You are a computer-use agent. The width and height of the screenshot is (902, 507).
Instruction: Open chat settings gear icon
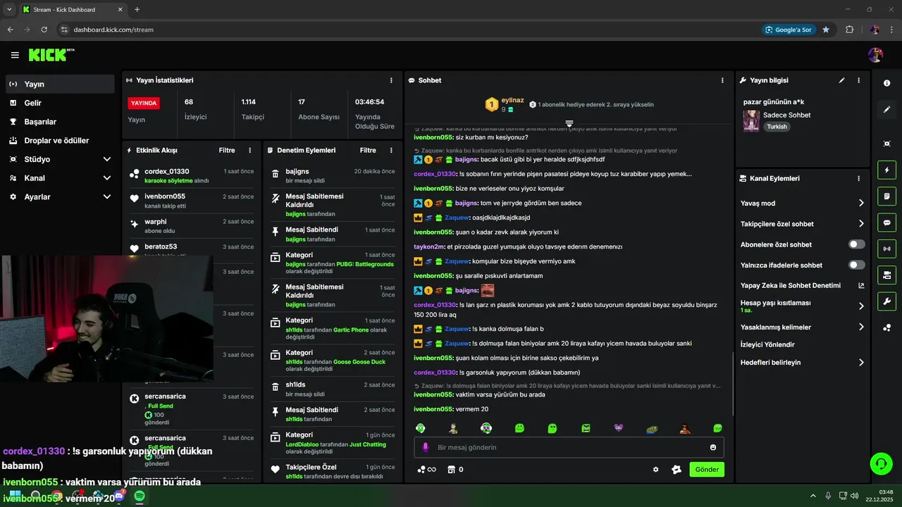pos(656,470)
